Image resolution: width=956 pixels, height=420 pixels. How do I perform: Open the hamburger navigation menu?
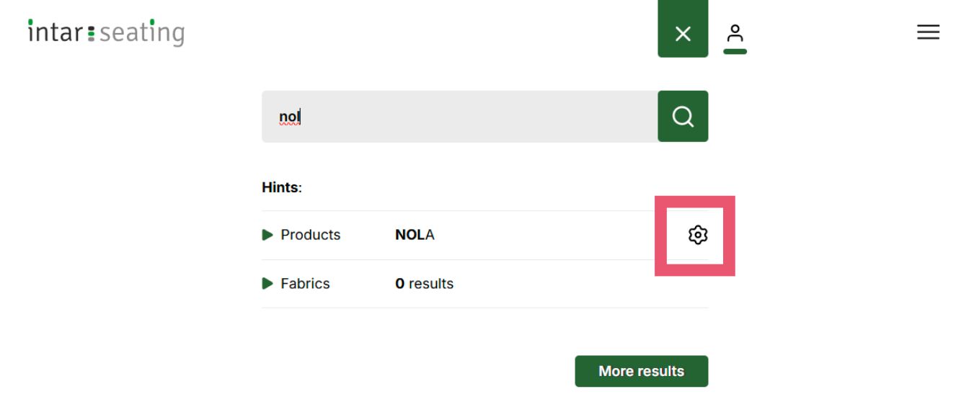(x=928, y=32)
